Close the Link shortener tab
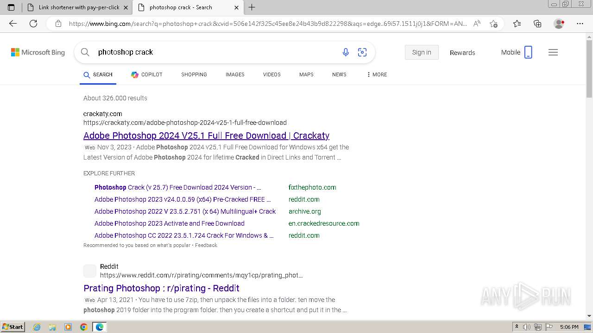 click(126, 7)
